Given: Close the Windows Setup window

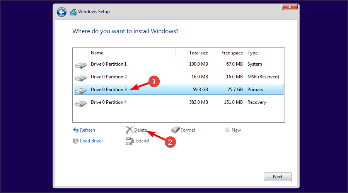Looking at the screenshot, I should coord(290,7).
